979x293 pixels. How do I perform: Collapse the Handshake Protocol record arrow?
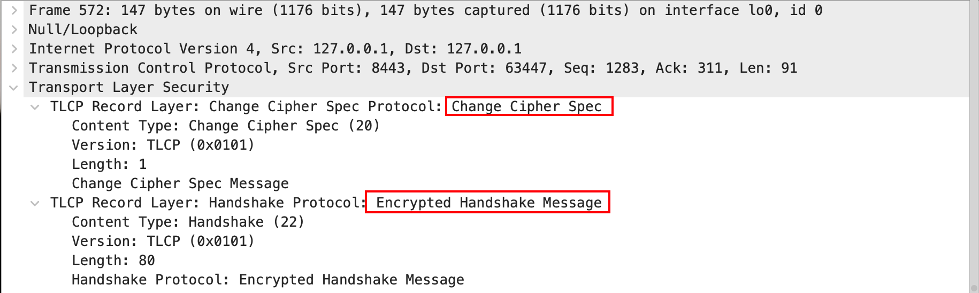click(x=35, y=203)
